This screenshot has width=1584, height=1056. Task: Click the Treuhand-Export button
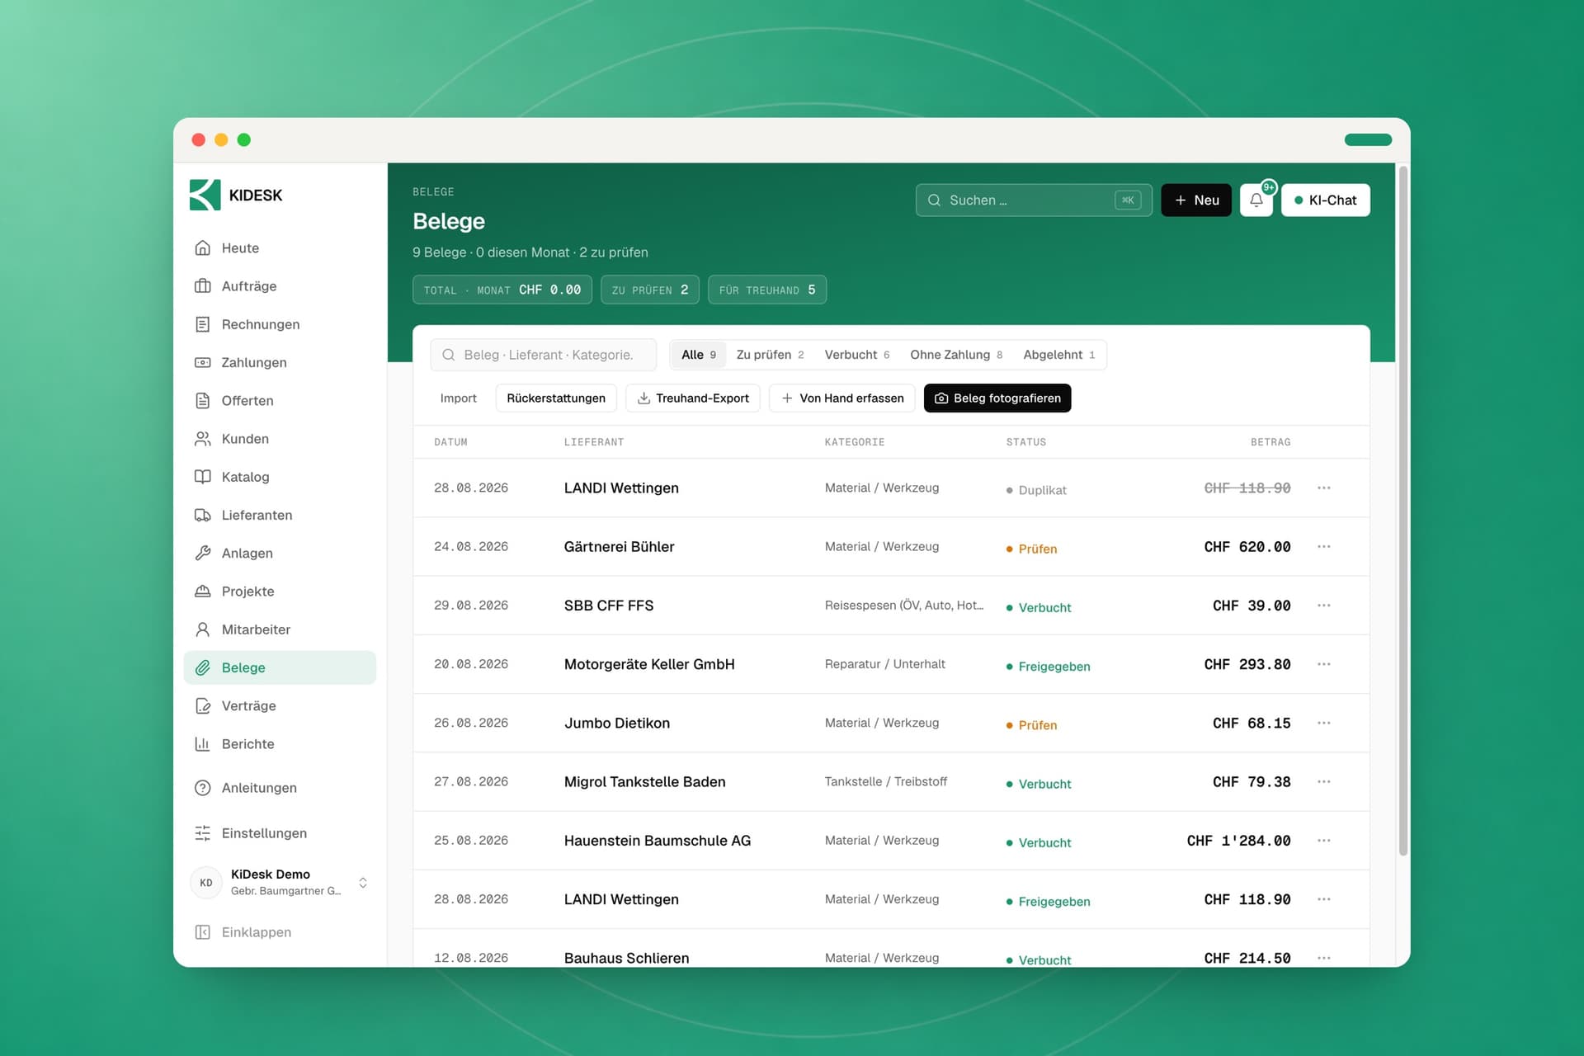693,398
